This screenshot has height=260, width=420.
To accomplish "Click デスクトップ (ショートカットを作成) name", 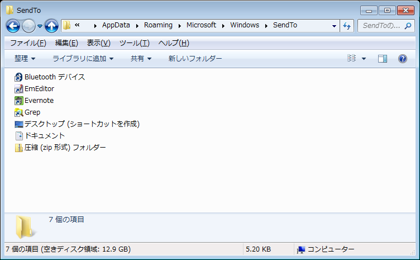I will (x=82, y=124).
